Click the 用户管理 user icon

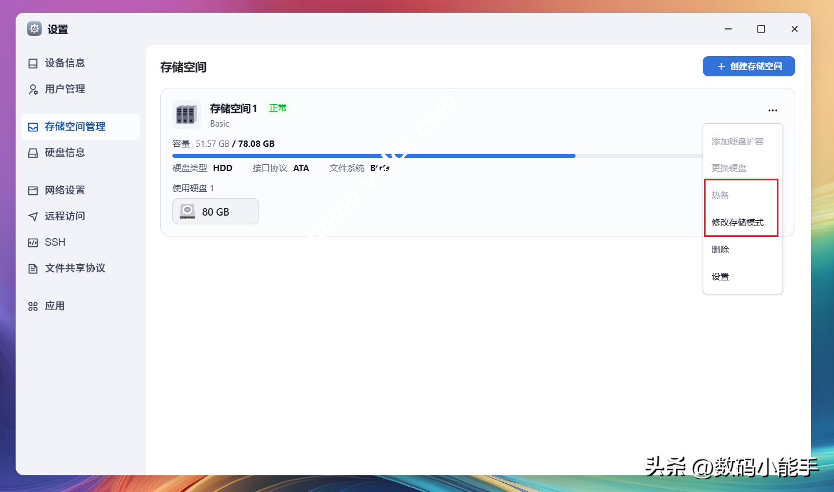coord(33,90)
